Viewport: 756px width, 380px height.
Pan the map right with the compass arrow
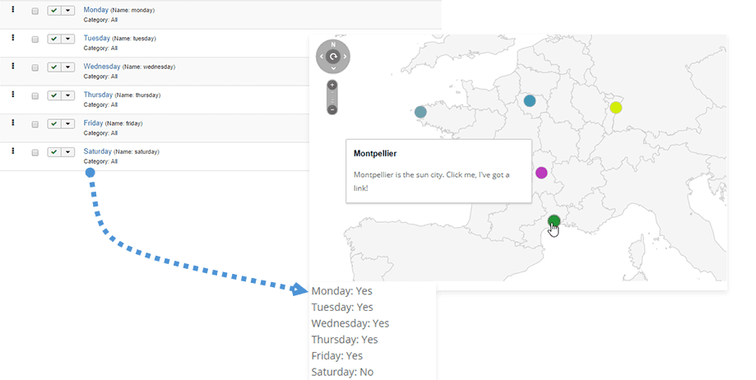(345, 57)
